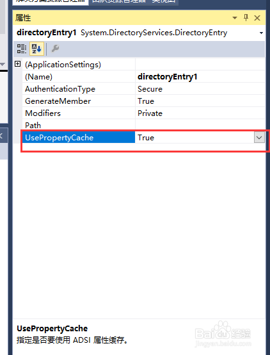Close the Properties panel

[x=257, y=18]
